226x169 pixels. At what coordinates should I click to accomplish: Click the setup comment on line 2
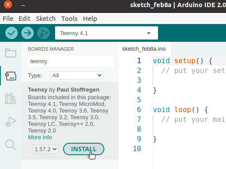point(194,71)
